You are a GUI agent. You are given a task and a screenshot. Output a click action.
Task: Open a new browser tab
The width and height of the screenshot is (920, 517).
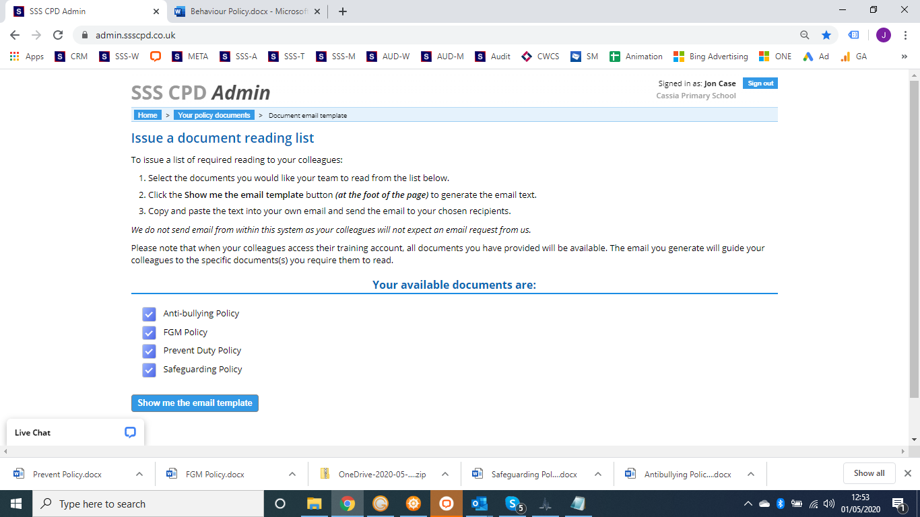coord(343,11)
